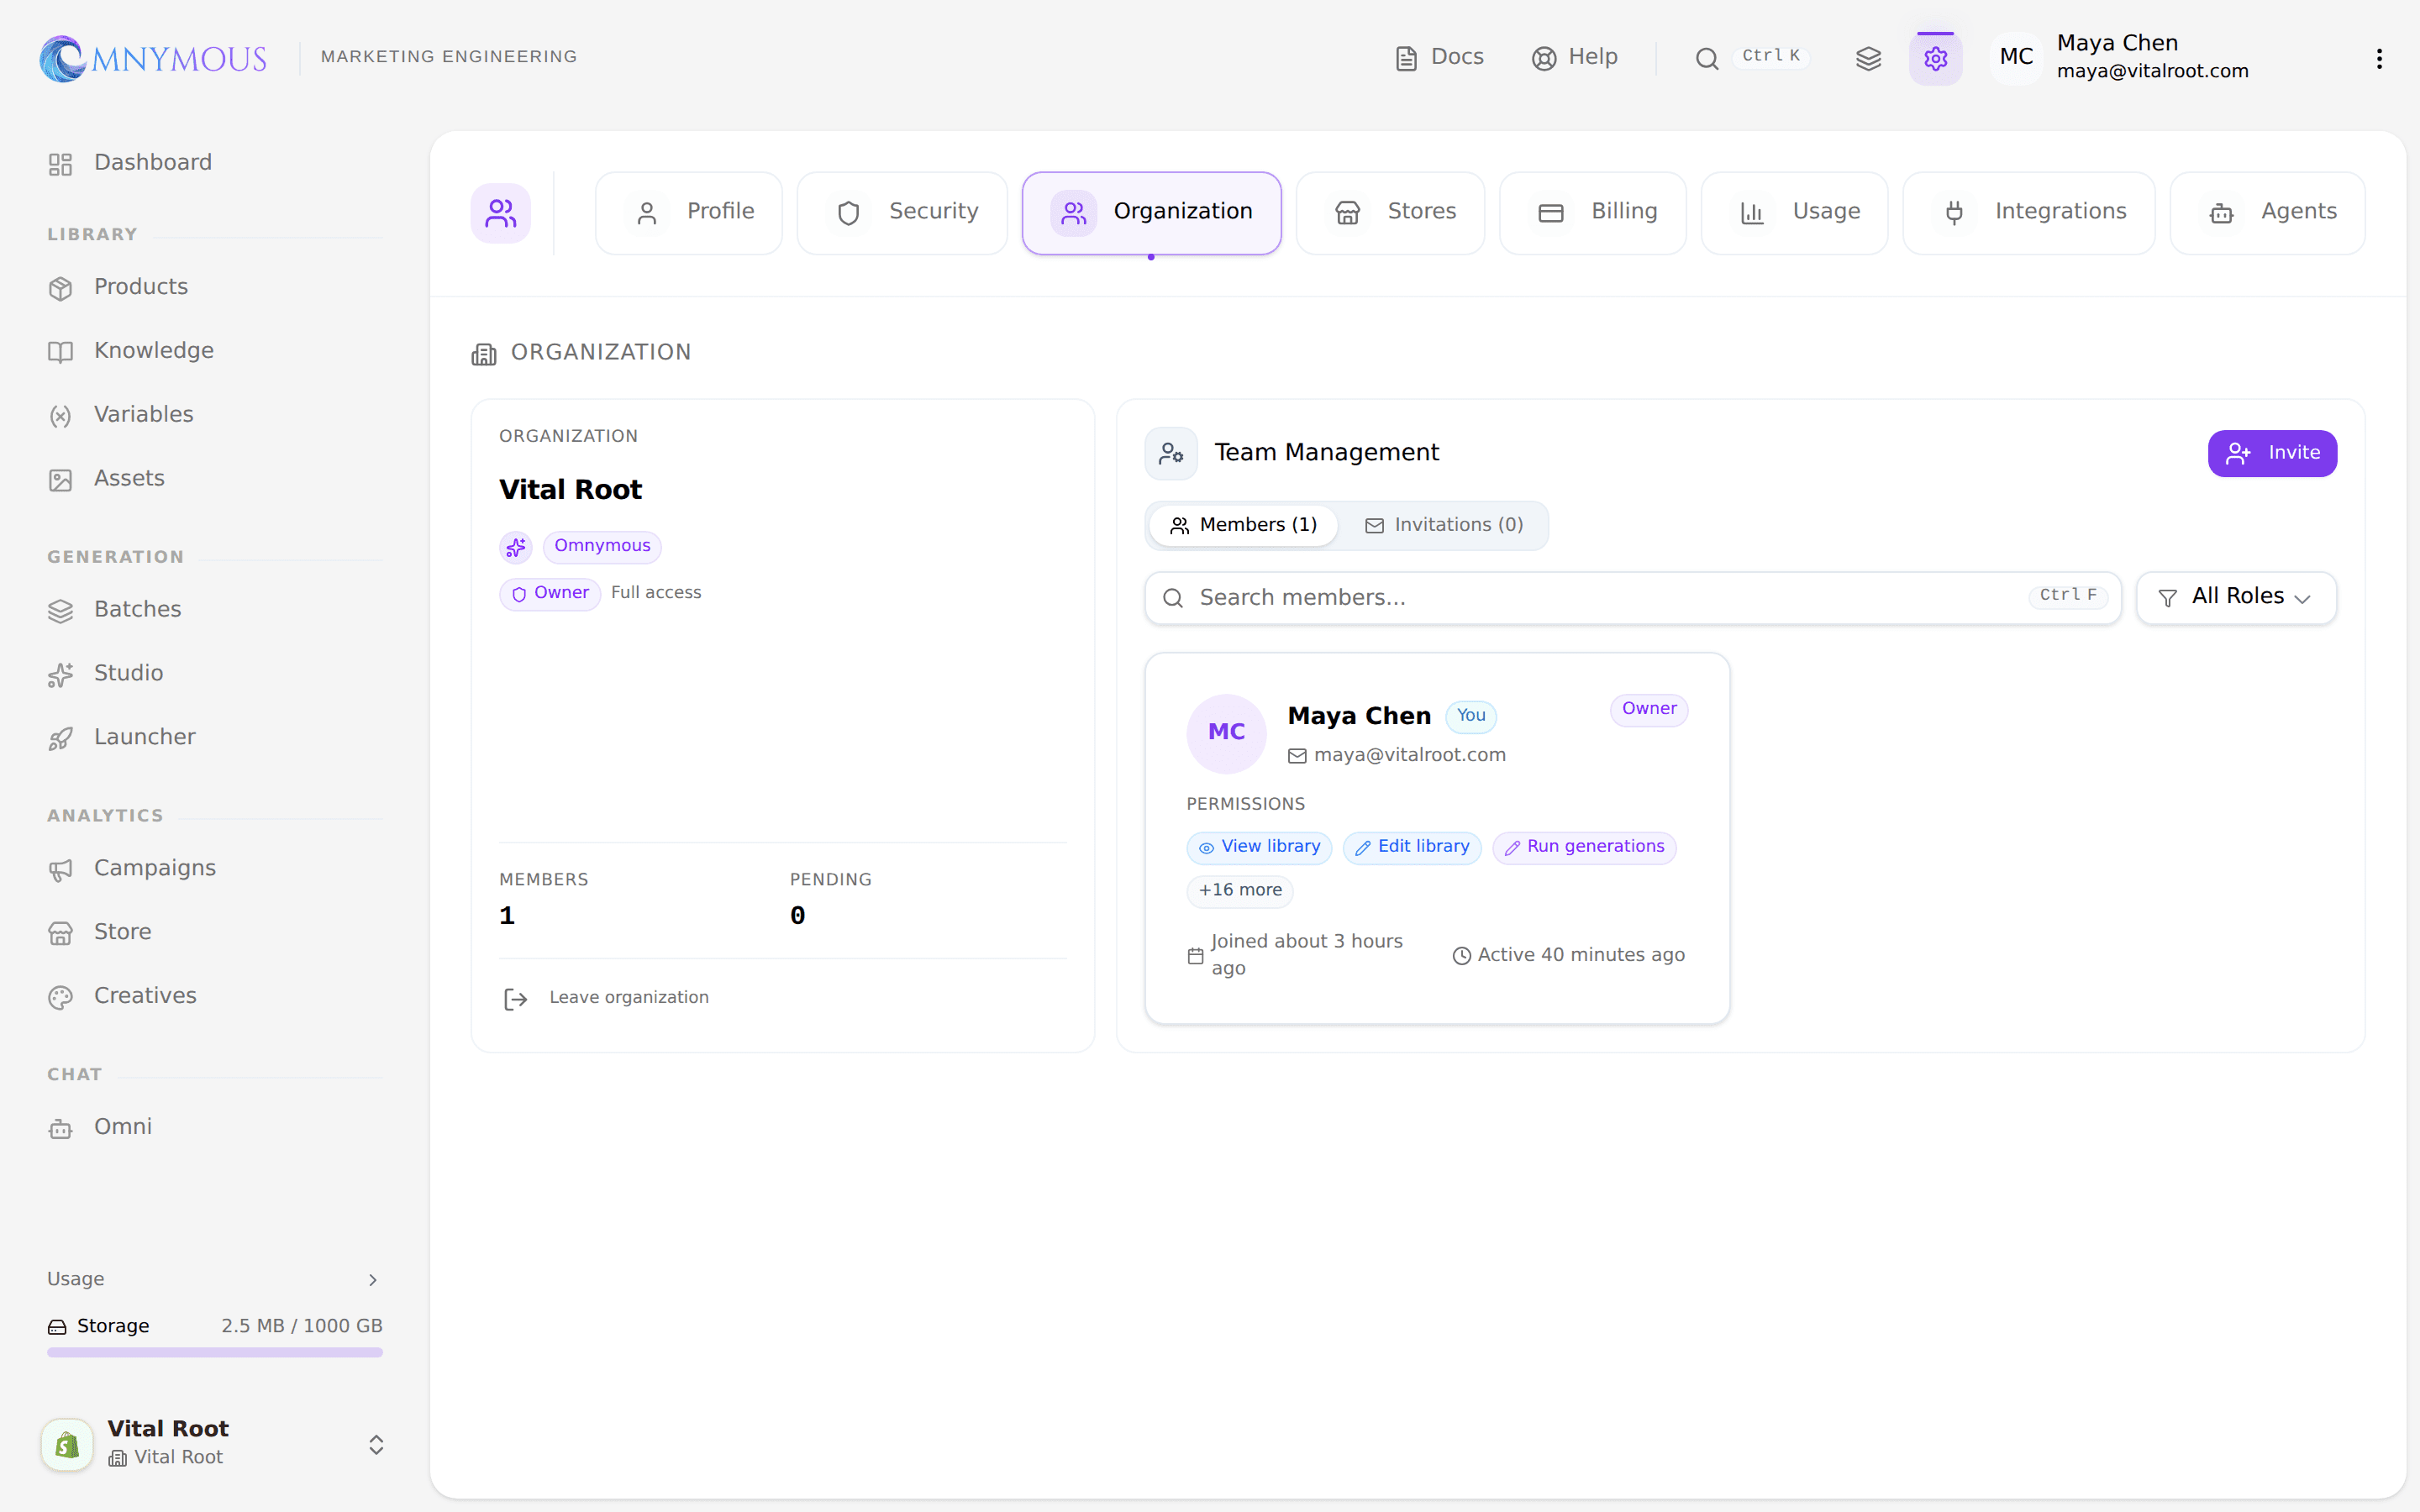
Task: Click the Team Management user-settings icon
Action: [1171, 454]
